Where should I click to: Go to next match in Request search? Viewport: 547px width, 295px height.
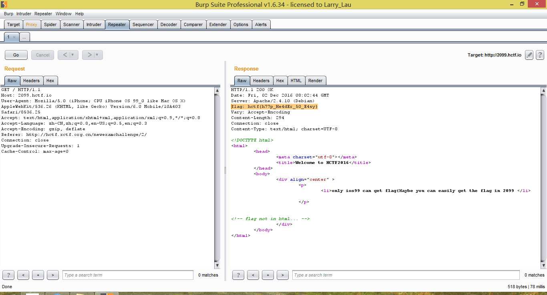(x=53, y=275)
